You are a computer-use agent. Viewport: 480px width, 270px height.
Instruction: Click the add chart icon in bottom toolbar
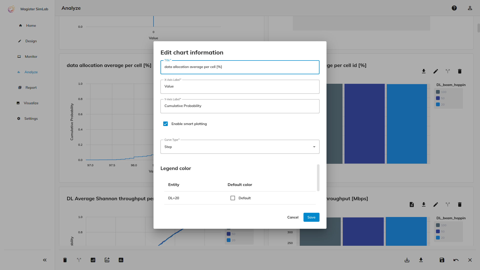107,260
